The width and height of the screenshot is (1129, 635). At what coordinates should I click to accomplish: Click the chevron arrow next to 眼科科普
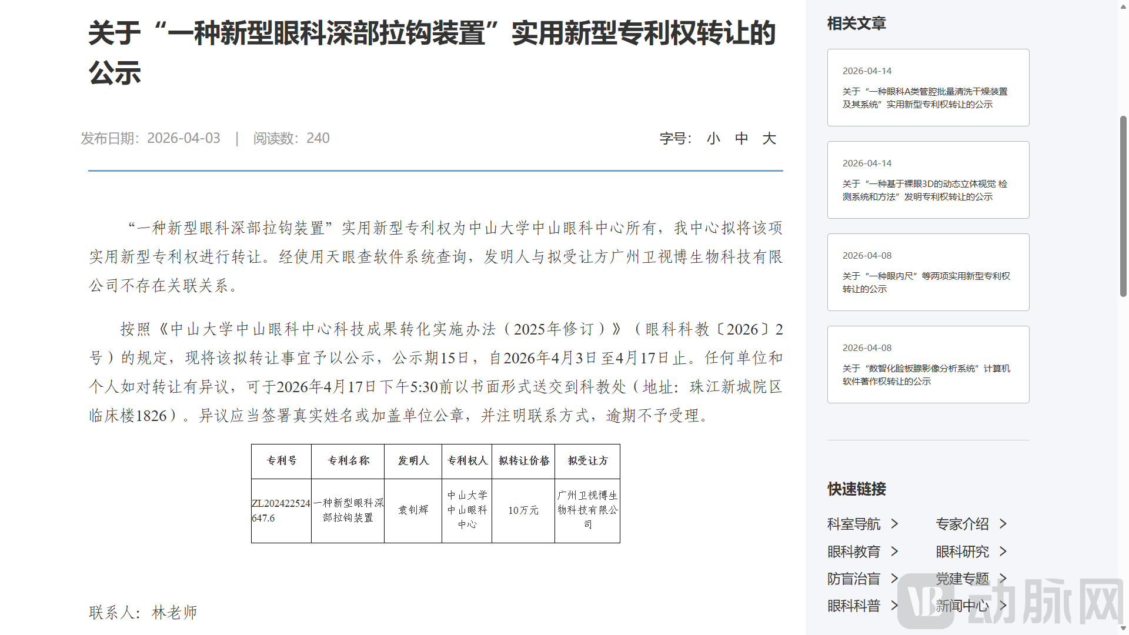click(894, 605)
